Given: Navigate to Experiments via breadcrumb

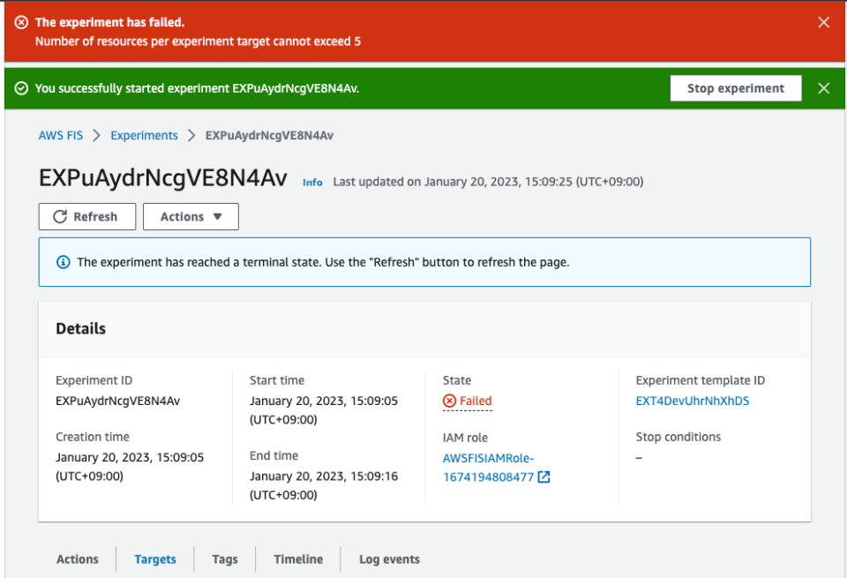Looking at the screenshot, I should pos(144,135).
